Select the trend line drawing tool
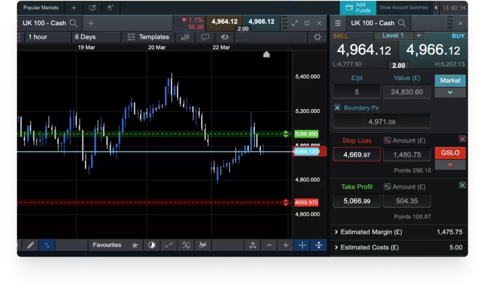Screen dimensions: 485x290 [x=169, y=245]
